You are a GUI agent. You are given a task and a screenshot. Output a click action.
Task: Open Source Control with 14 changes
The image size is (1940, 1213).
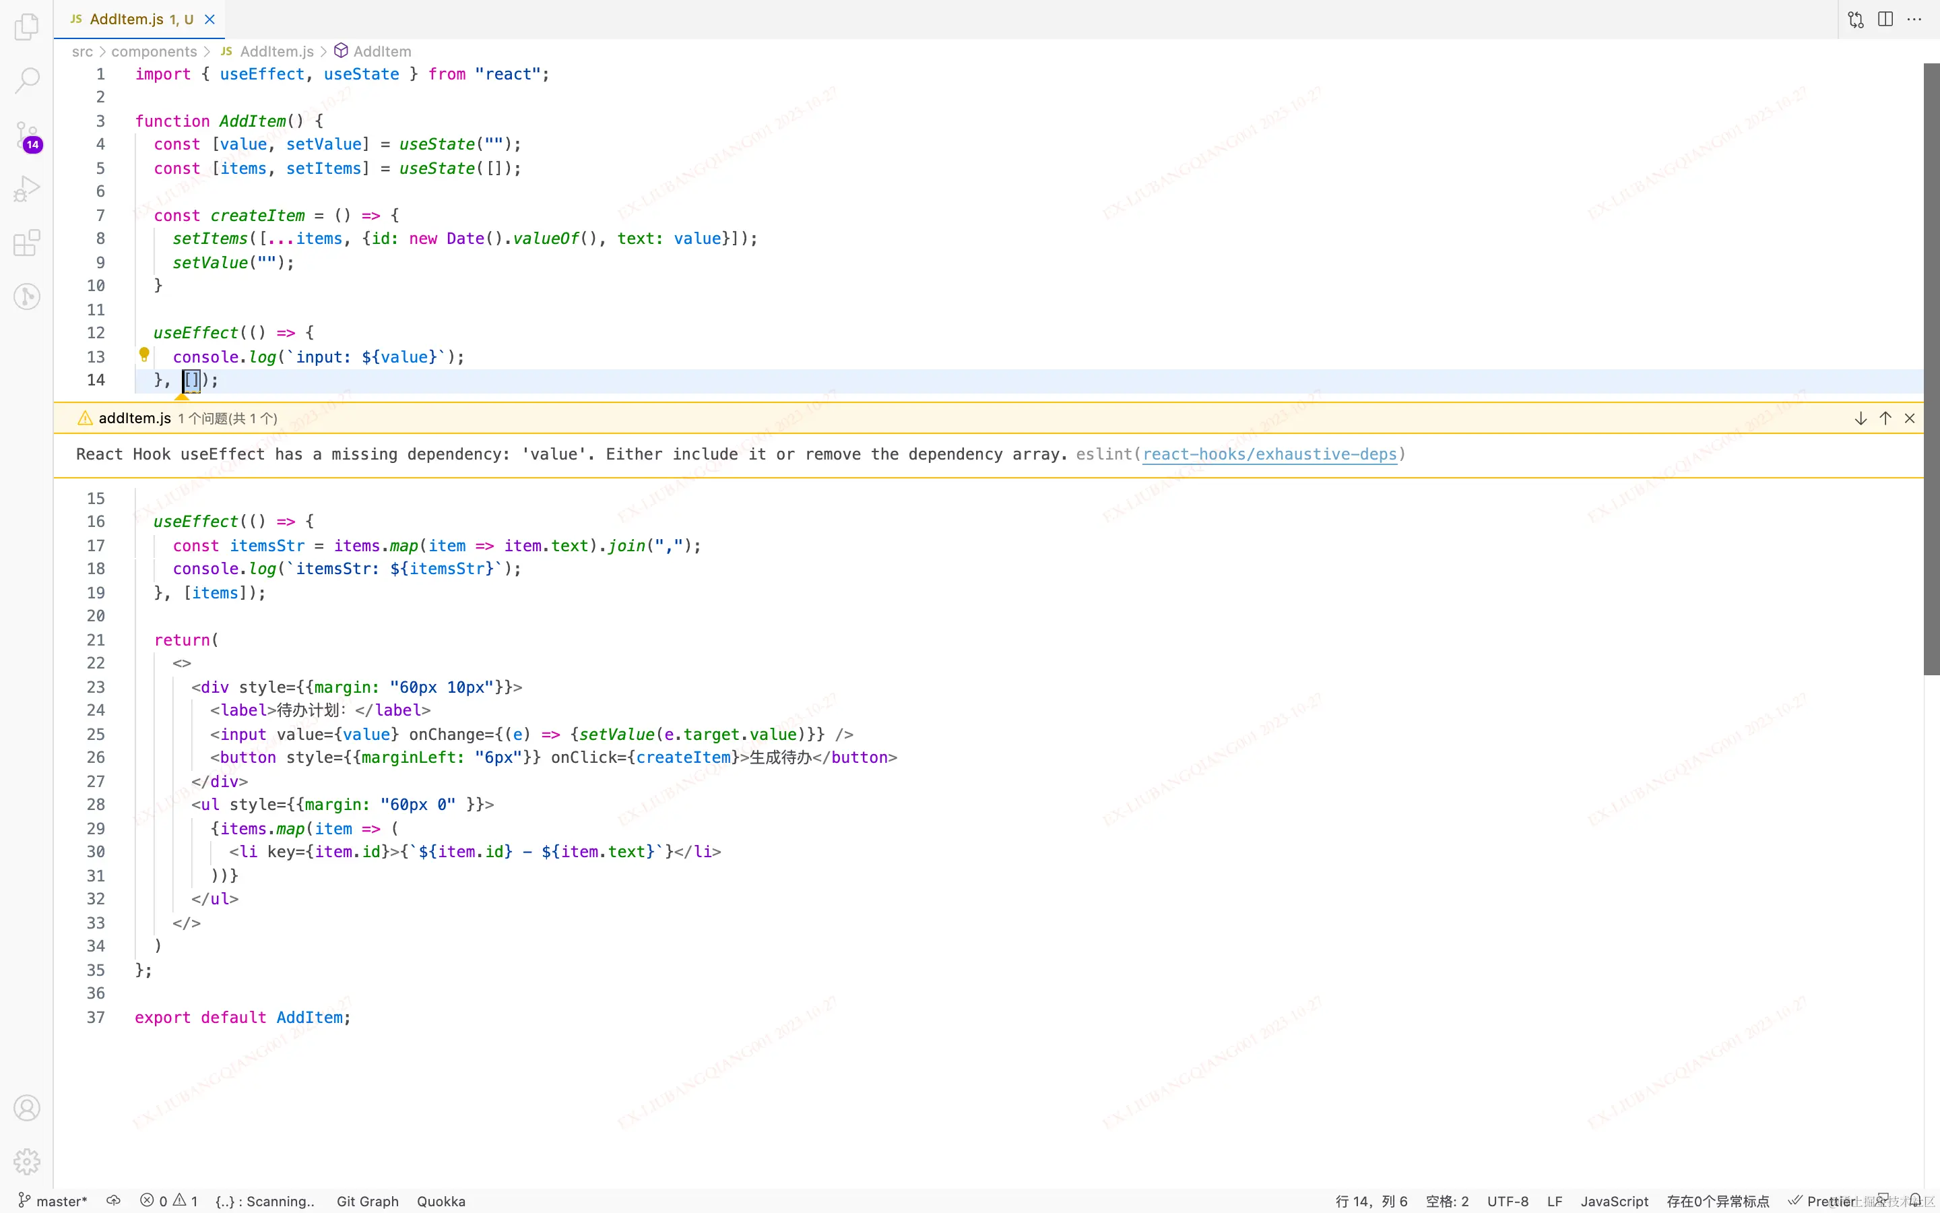point(26,135)
